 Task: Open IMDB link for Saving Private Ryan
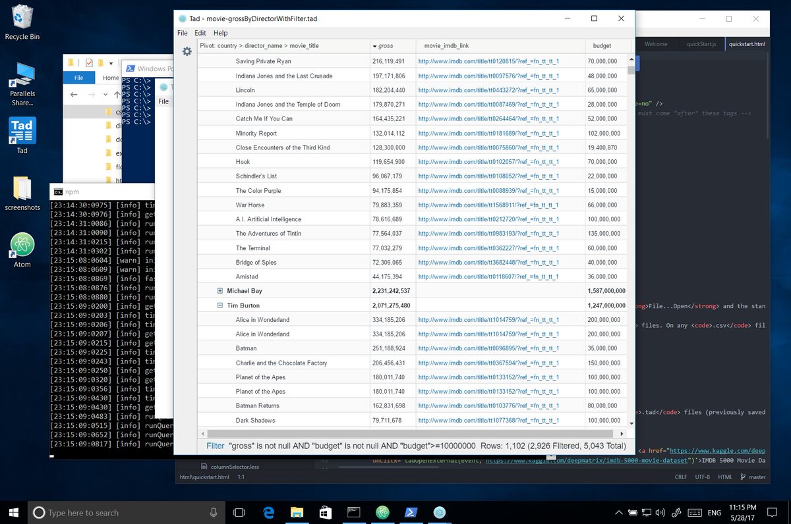coord(488,61)
